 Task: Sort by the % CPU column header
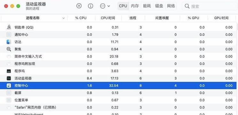(x=81, y=18)
